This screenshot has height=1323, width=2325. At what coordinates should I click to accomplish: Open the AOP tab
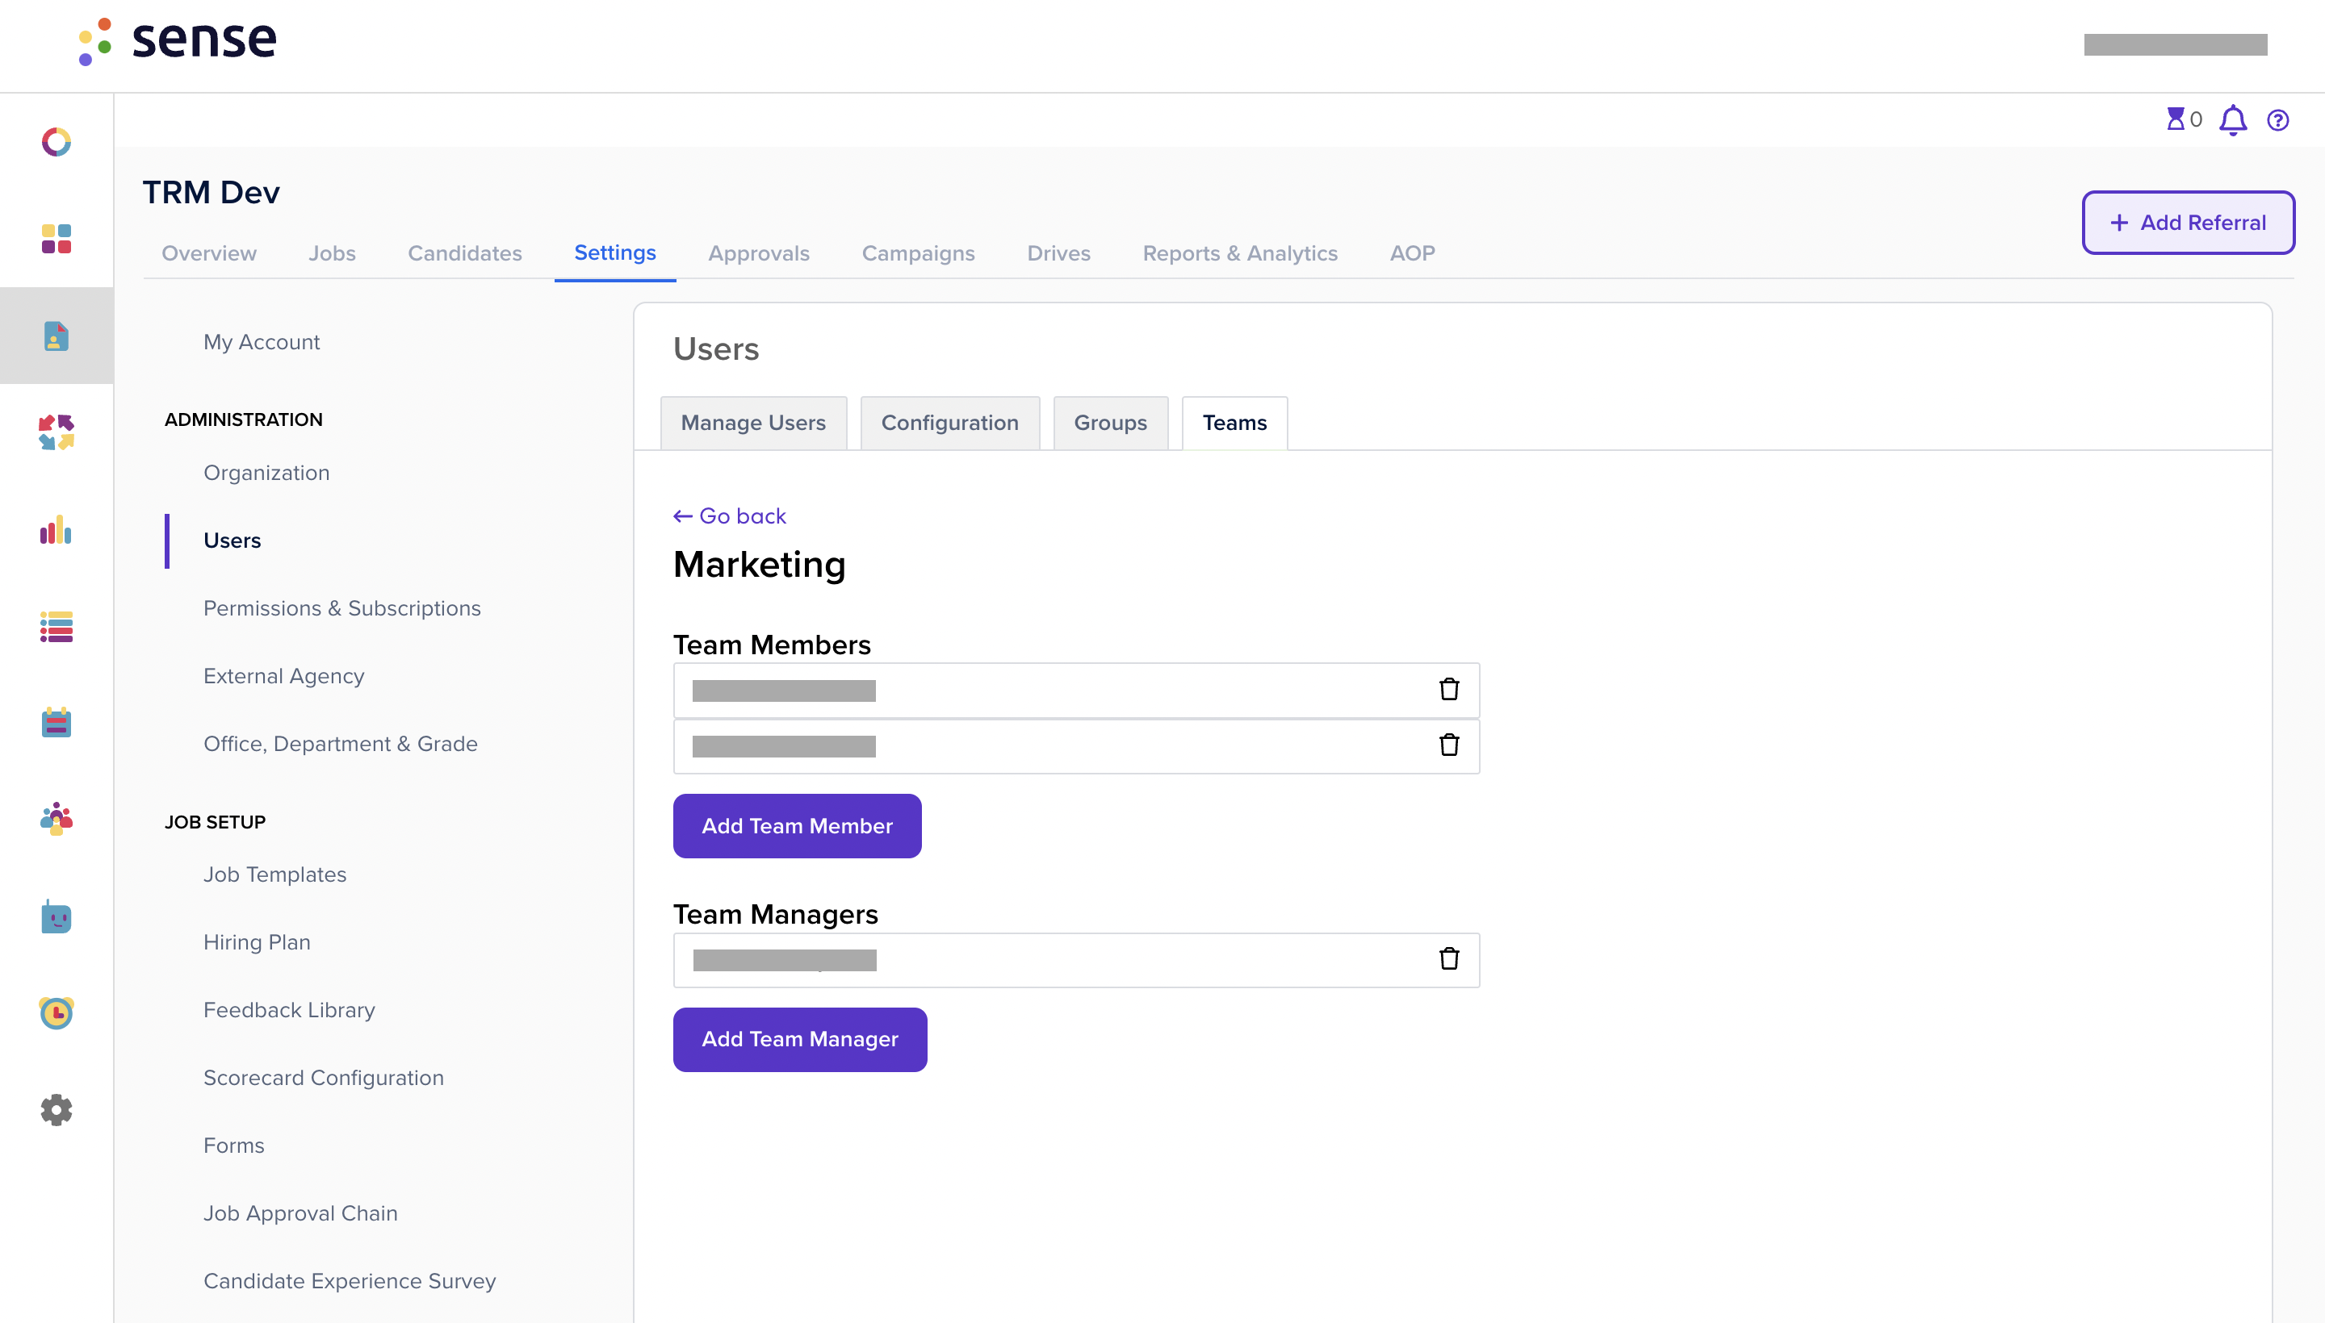[x=1412, y=253]
